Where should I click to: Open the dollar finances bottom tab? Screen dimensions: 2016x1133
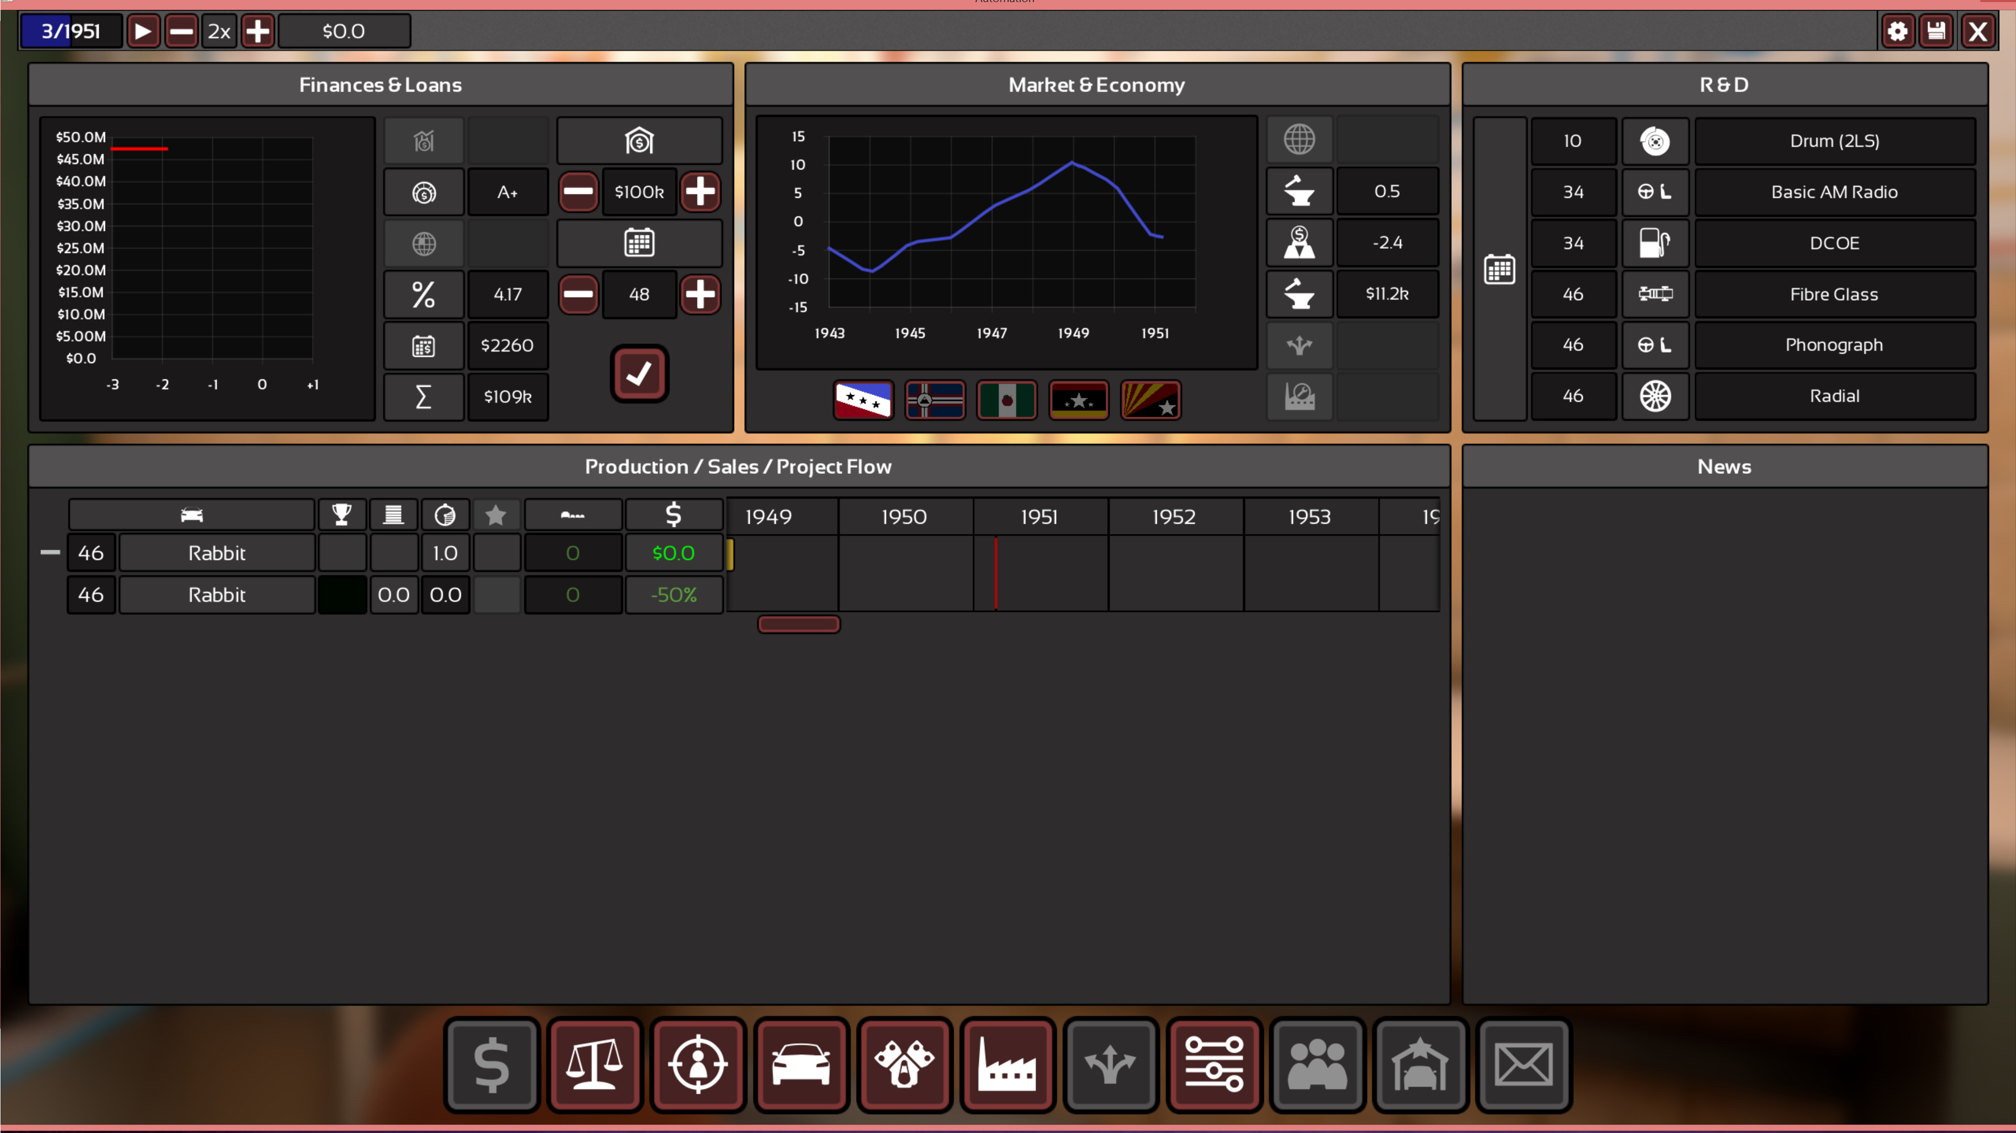click(x=491, y=1065)
